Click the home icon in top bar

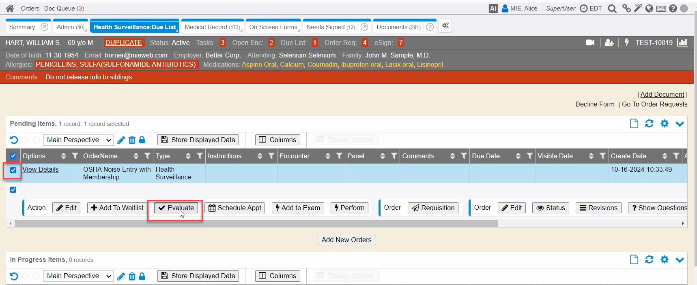point(10,9)
